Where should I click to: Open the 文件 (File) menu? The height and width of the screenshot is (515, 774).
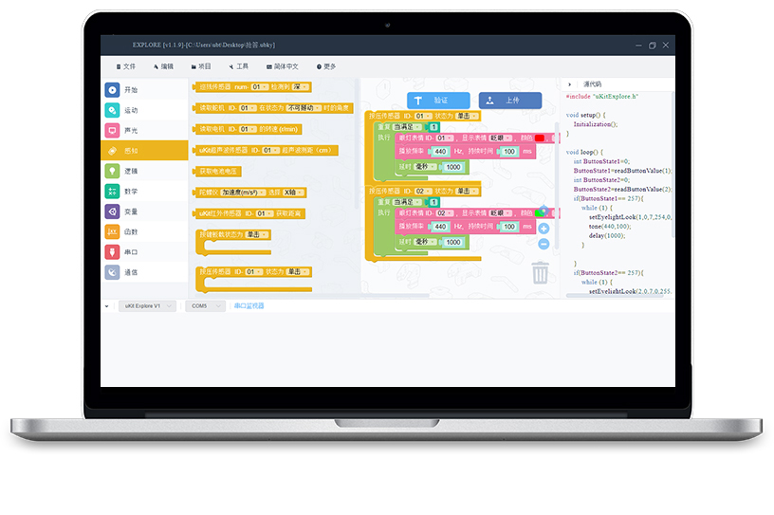[x=126, y=66]
